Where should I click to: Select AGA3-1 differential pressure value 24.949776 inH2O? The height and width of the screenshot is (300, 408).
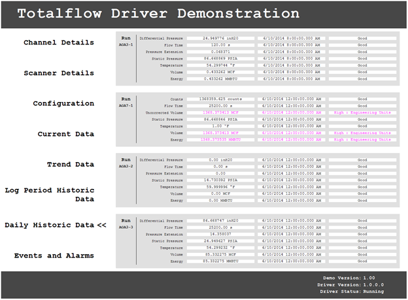pyautogui.click(x=220, y=39)
